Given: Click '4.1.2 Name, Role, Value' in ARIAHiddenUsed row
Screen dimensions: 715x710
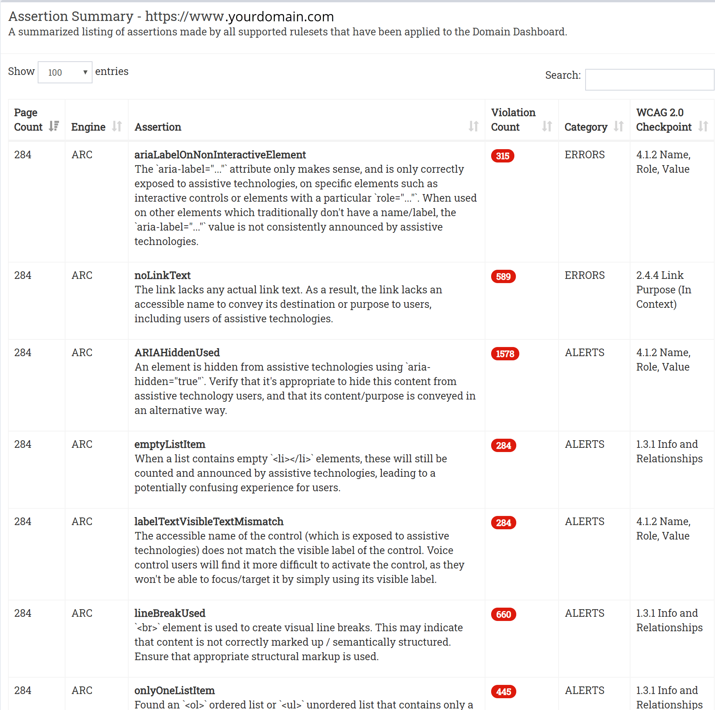Looking at the screenshot, I should point(663,360).
